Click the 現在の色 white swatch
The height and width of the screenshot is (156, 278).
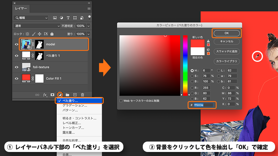[x=197, y=51]
